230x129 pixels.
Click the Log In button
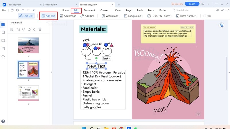[192, 4]
